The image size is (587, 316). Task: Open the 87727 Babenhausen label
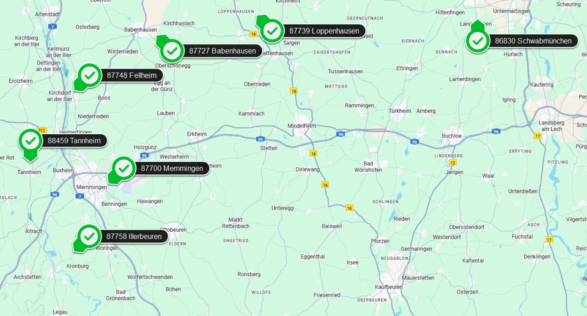pyautogui.click(x=223, y=51)
